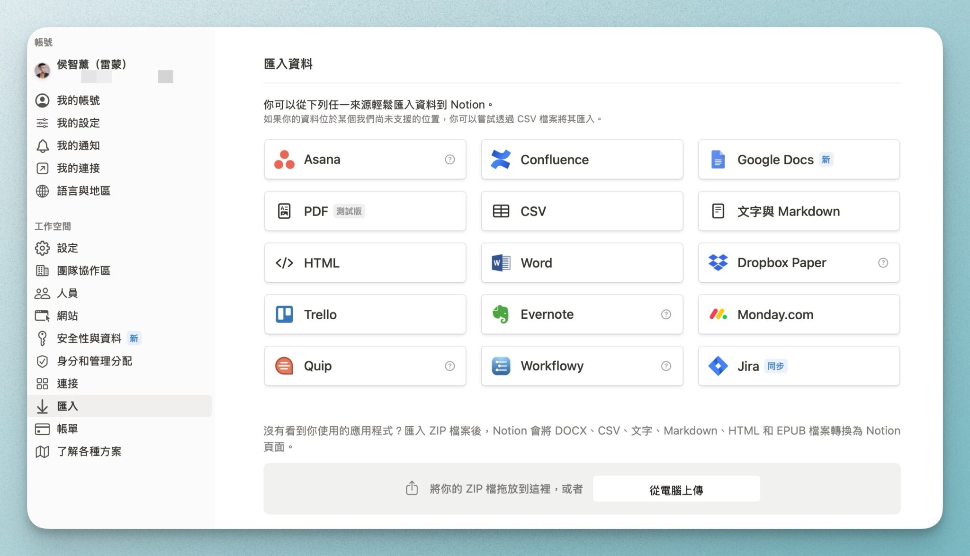Select the Workflowy import icon
This screenshot has width=970, height=556.
[501, 366]
